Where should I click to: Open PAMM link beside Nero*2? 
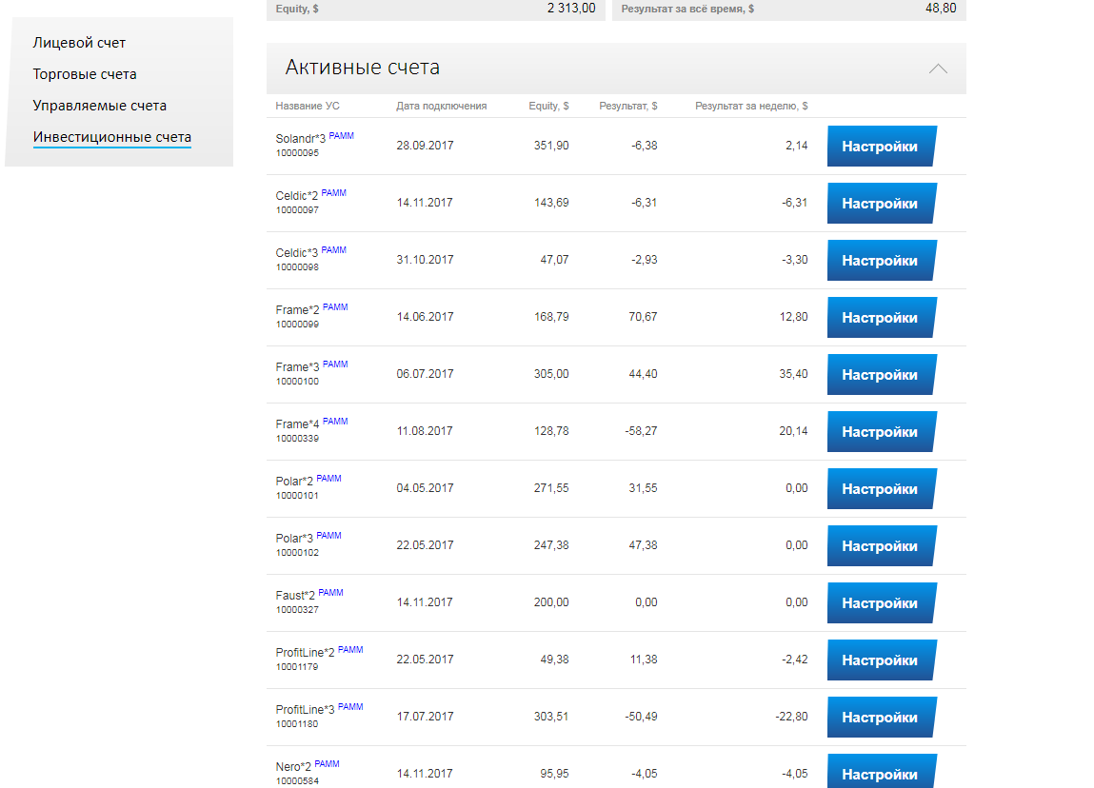click(327, 764)
